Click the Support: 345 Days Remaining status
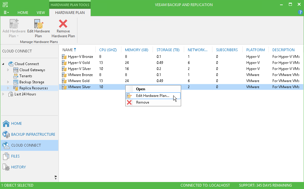The width and height of the screenshot is (304, 189). click(x=265, y=185)
